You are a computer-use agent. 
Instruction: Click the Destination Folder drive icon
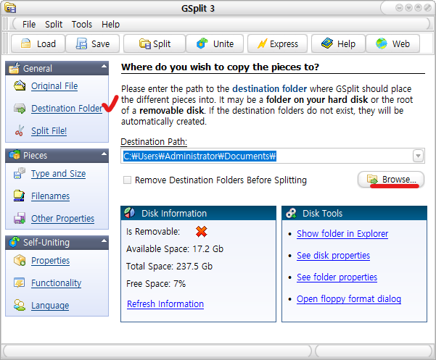(20, 108)
